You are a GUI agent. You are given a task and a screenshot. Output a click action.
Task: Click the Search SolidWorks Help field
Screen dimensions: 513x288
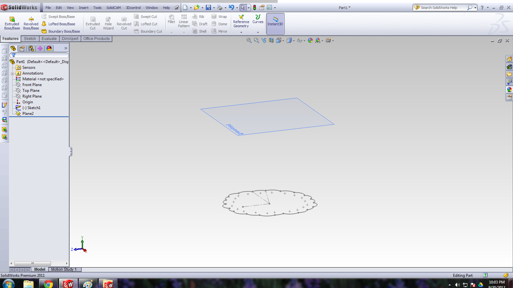(443, 7)
